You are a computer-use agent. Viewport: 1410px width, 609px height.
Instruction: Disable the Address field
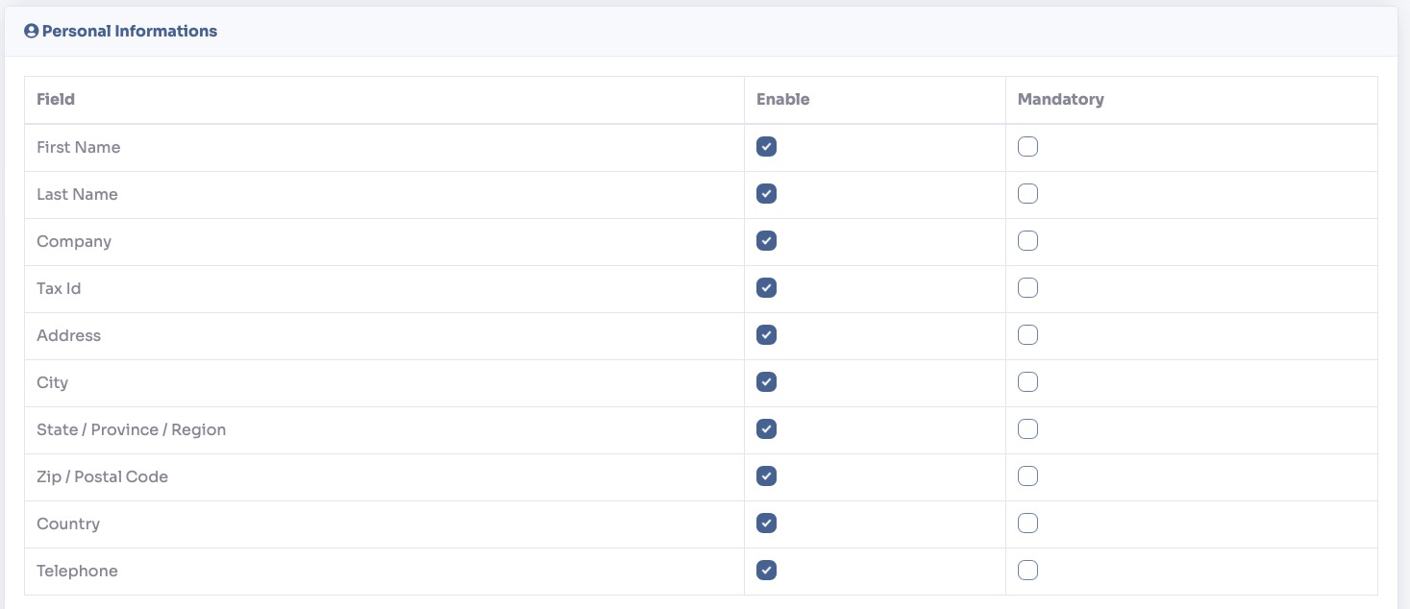766,334
